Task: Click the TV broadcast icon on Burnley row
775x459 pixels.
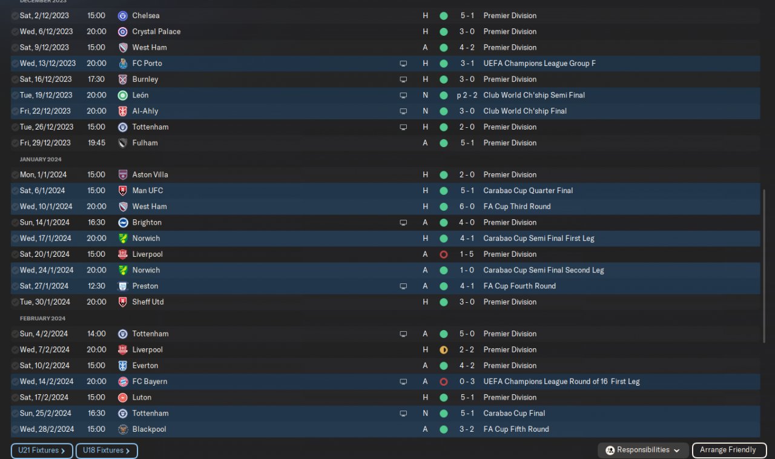Action: coord(403,79)
